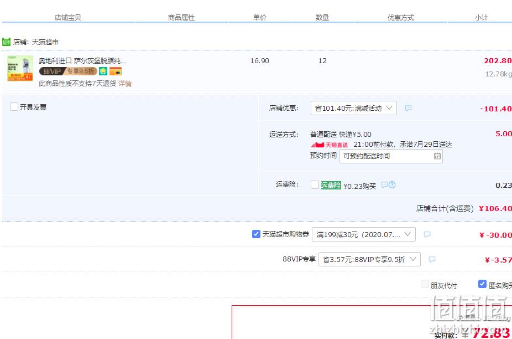Click the orange card icon under the product title
512x339 pixels.
pos(116,71)
